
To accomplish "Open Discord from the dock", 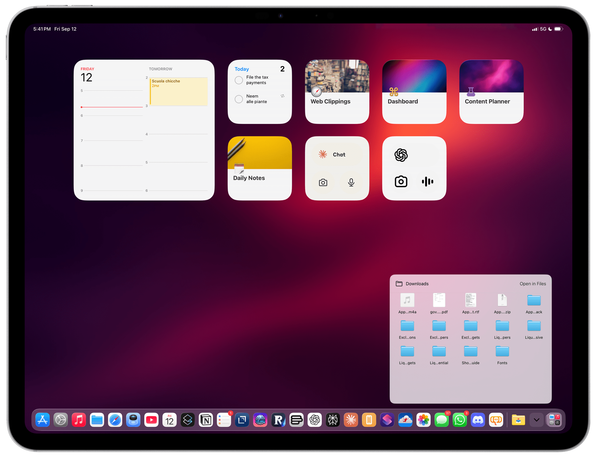I will [x=478, y=420].
